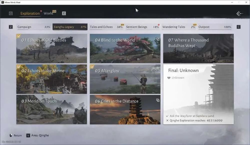This screenshot has width=250, height=145.
Task: Click the mask icon beside the Unknown subtitle
Action: click(x=169, y=78)
